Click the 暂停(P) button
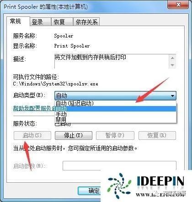Image resolution: width=192 pixels, height=202 pixels. [115, 135]
